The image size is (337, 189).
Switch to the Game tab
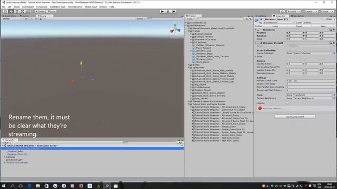tap(25, 16)
